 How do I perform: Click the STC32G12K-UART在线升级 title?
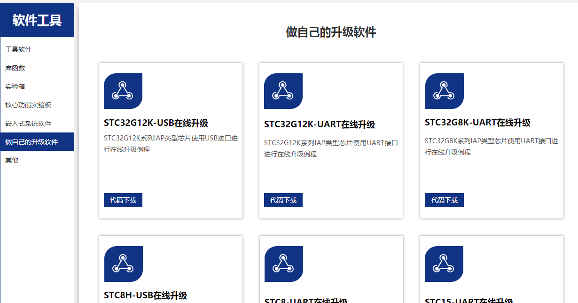(x=320, y=124)
